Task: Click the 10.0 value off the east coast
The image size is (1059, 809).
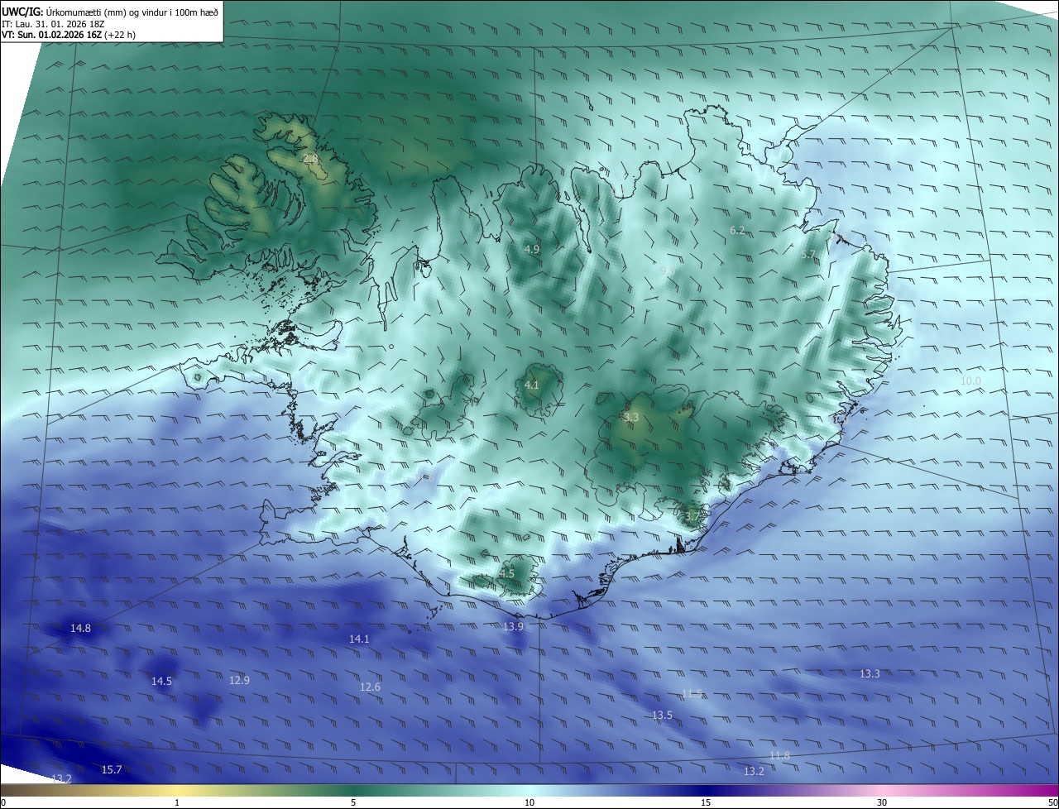Action: pyautogui.click(x=970, y=381)
